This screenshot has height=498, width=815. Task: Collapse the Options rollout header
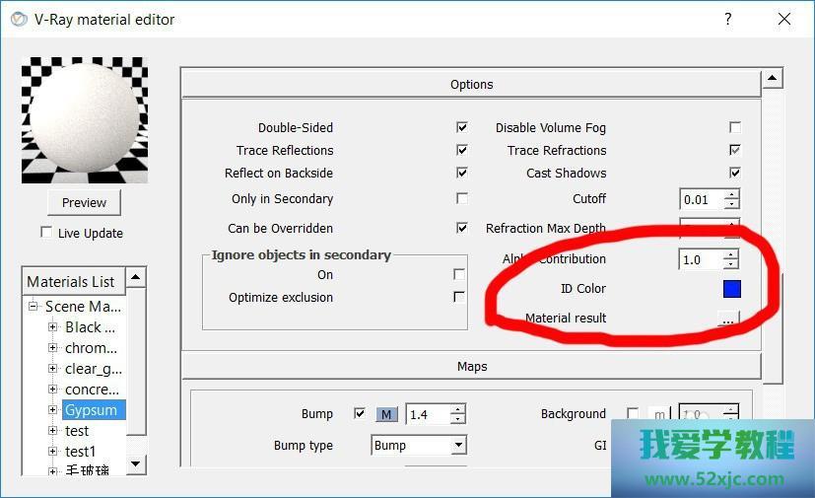coord(471,85)
